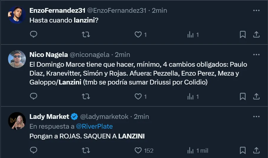The image size is (268, 158).
Task: Click Nico Nagela's profile picture
Action: [17, 59]
